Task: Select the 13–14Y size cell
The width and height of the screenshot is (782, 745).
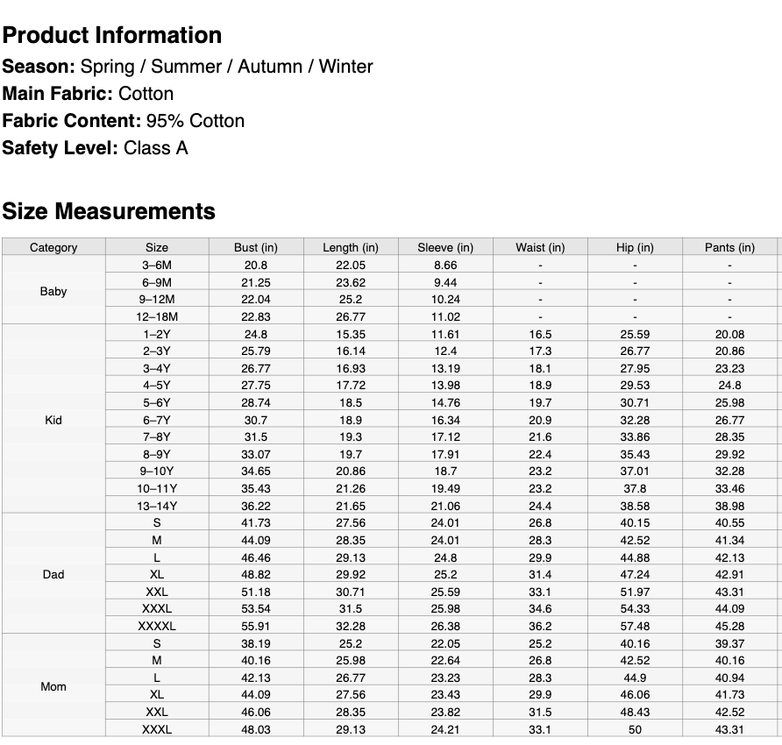Action: click(157, 506)
